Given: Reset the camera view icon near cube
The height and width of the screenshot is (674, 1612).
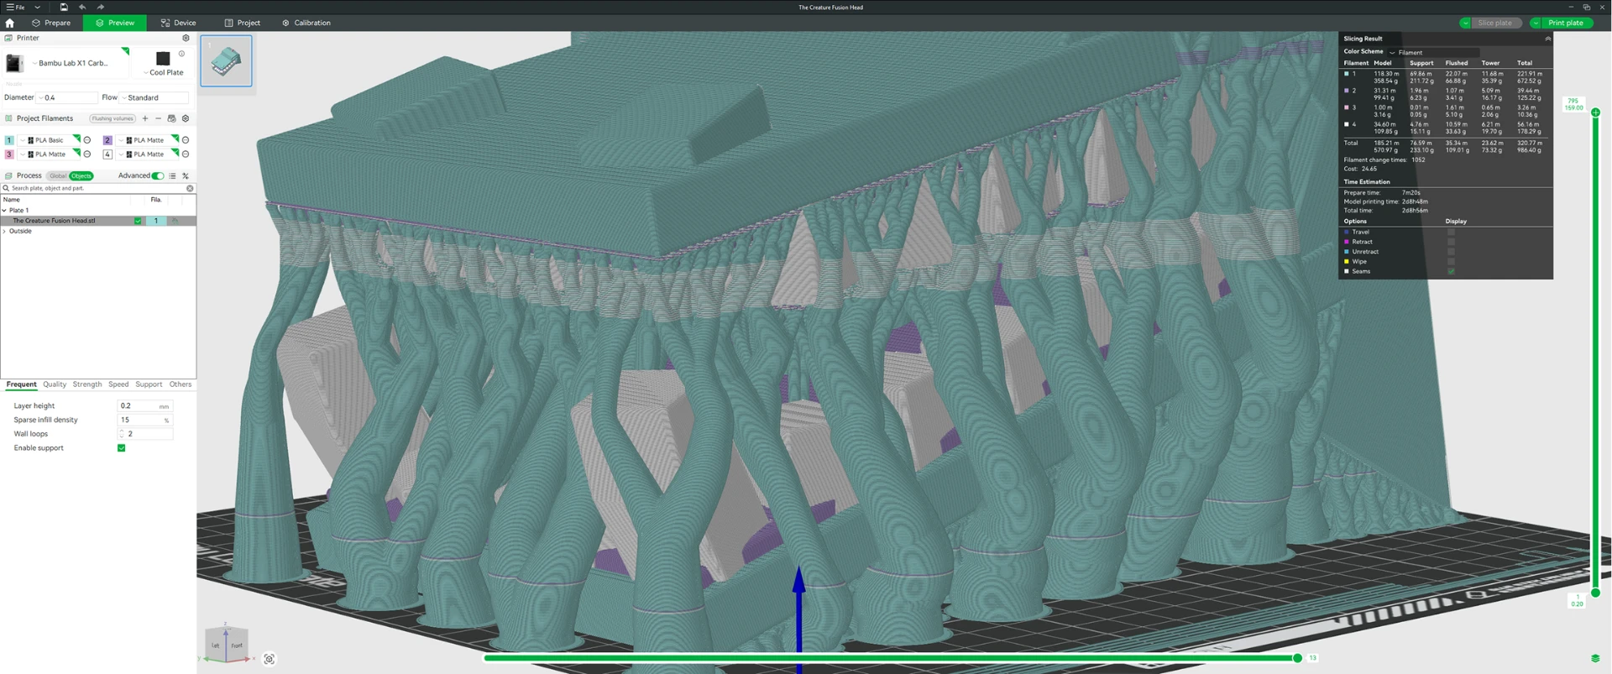Looking at the screenshot, I should tap(270, 659).
